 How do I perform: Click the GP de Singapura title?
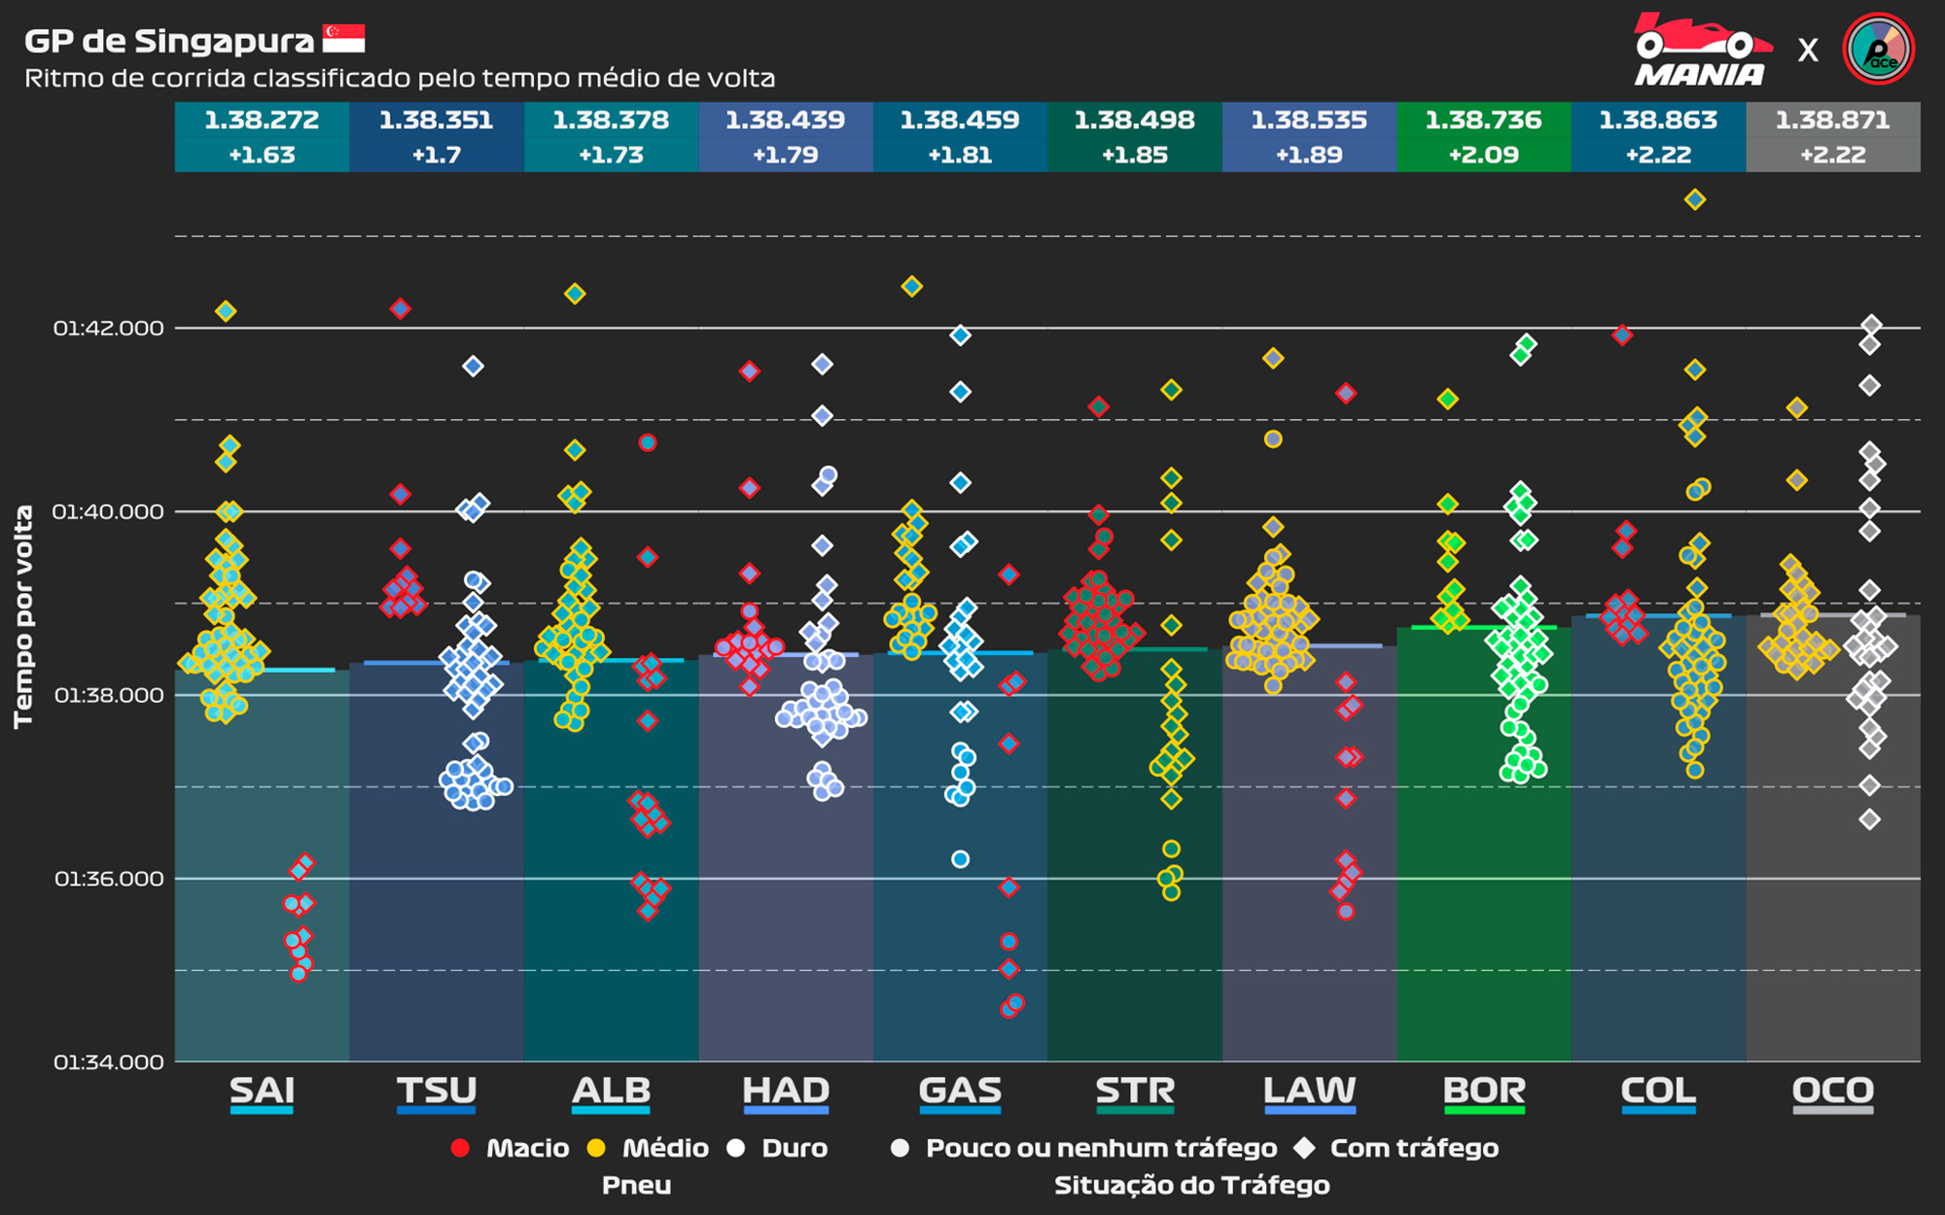click(169, 41)
